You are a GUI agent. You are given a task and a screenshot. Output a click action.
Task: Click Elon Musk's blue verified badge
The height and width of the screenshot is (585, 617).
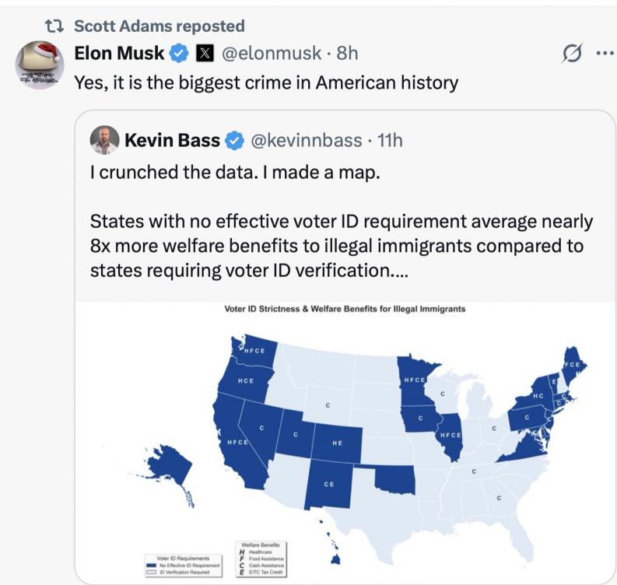click(x=178, y=54)
